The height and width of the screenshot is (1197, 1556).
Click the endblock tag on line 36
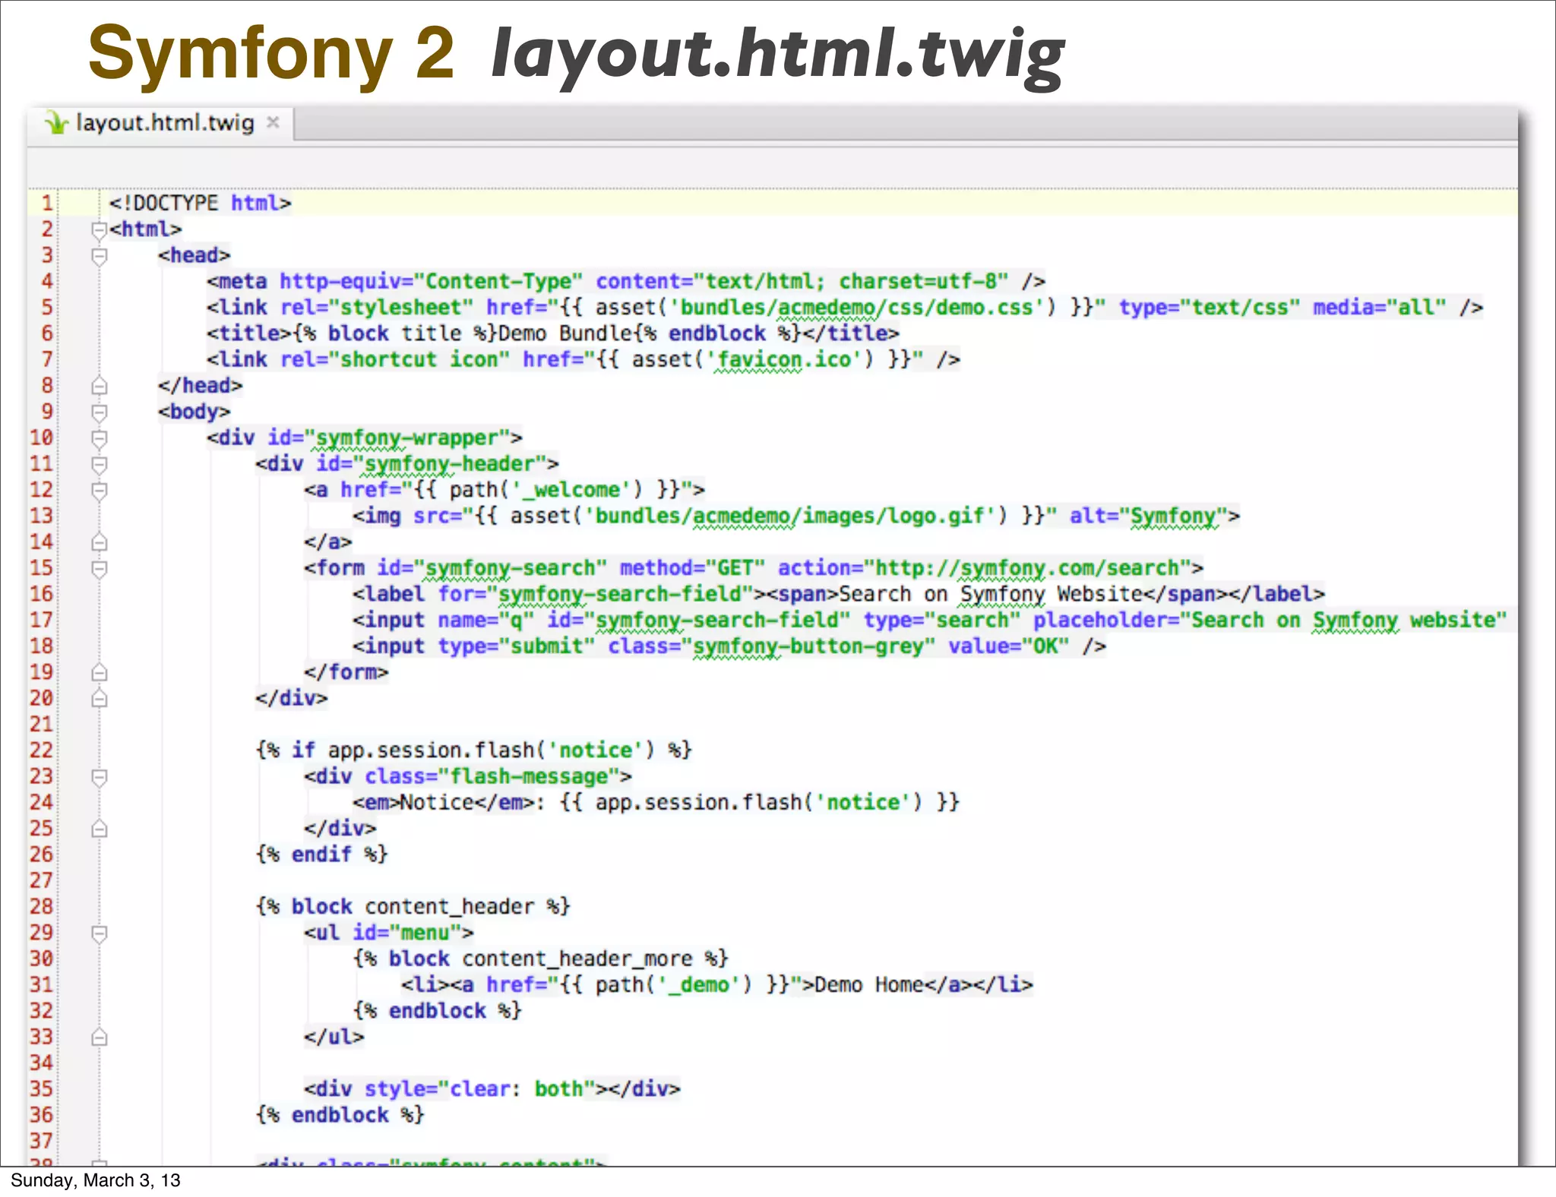point(340,1115)
